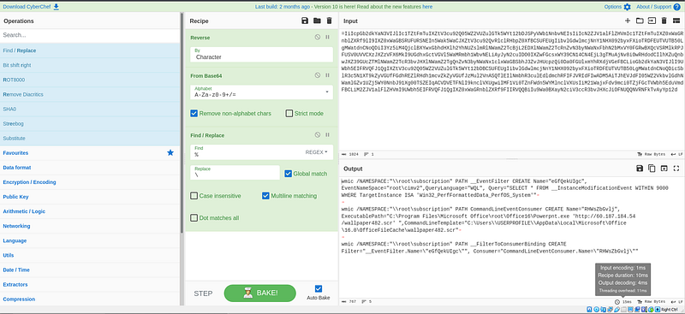Open Options via the gear icon
The width and height of the screenshot is (685, 314).
(628, 7)
